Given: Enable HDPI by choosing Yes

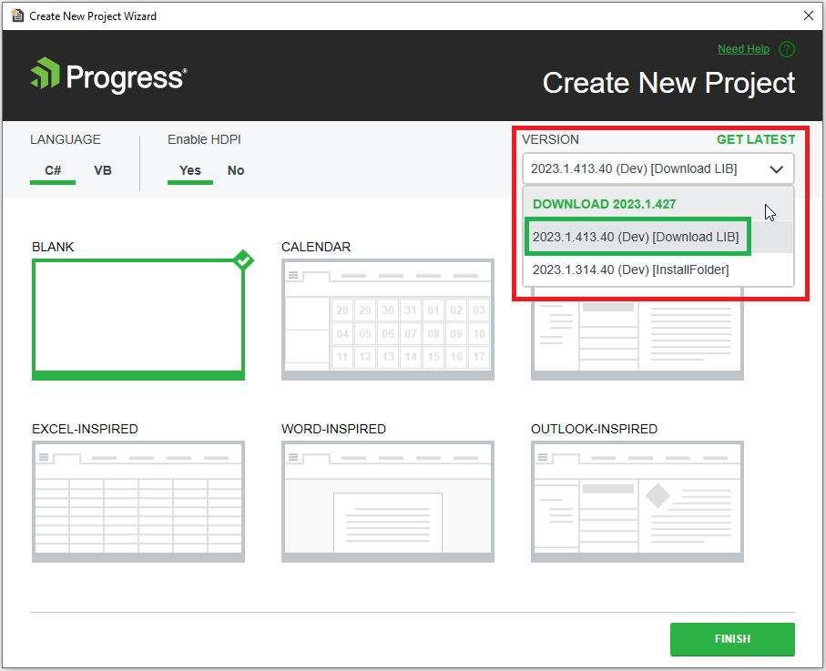Looking at the screenshot, I should point(190,170).
